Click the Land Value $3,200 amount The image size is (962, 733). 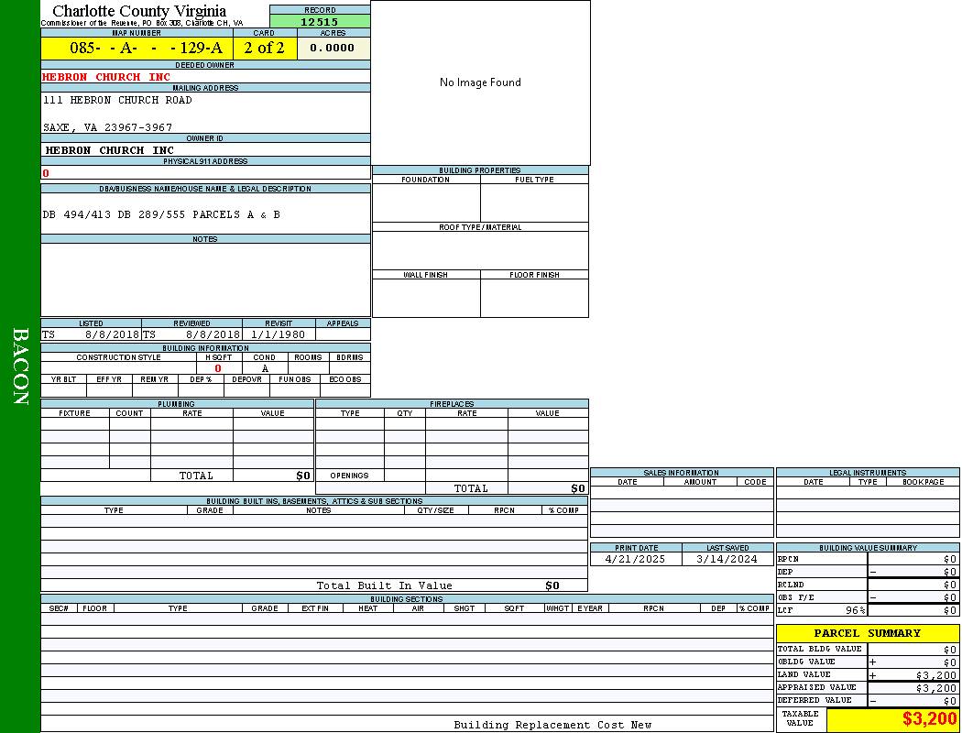(x=935, y=675)
